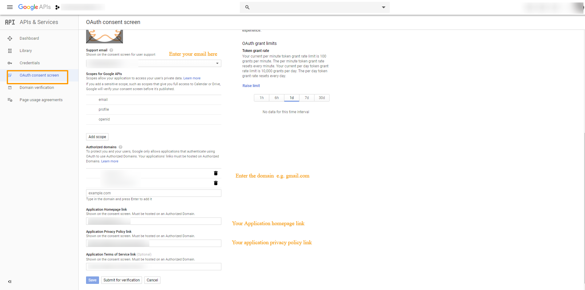Open the hamburger navigation menu

[10, 7]
